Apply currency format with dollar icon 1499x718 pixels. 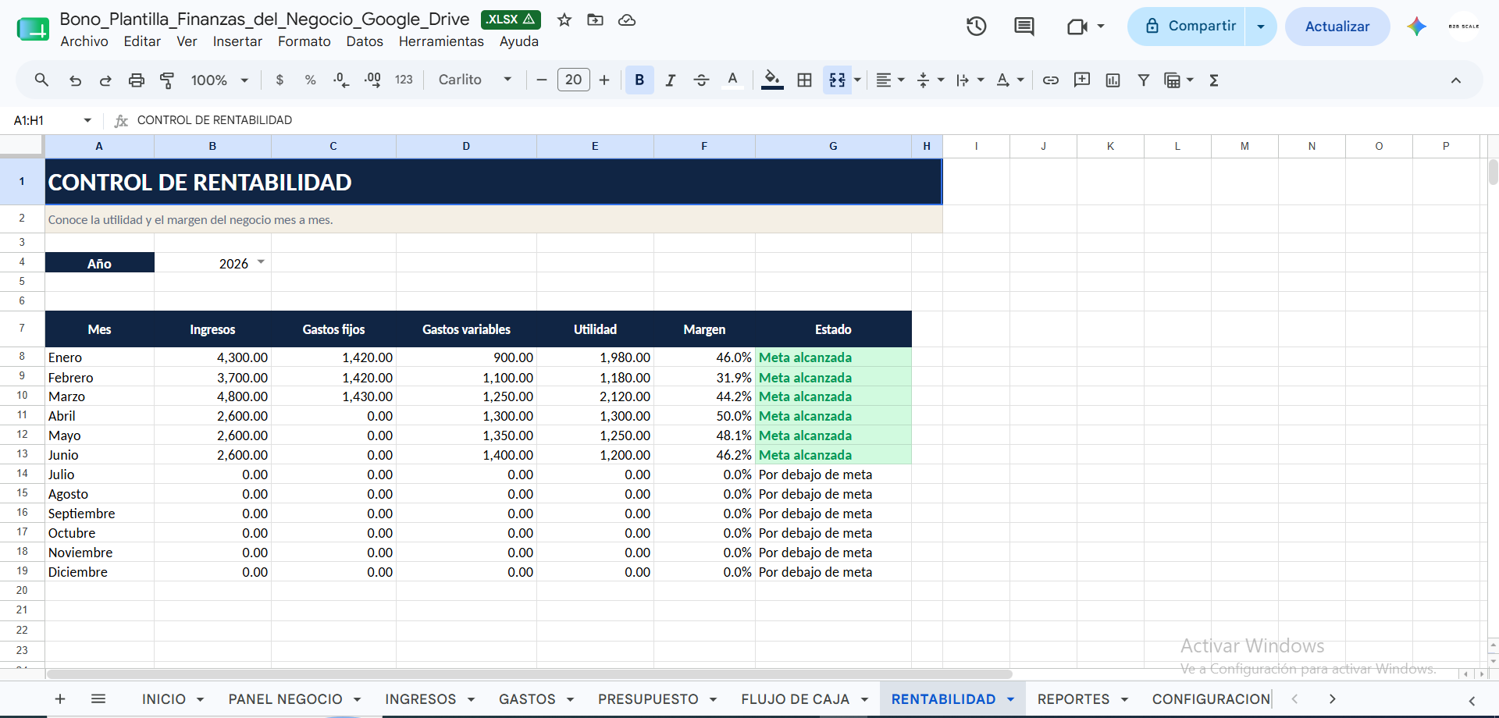click(x=280, y=80)
